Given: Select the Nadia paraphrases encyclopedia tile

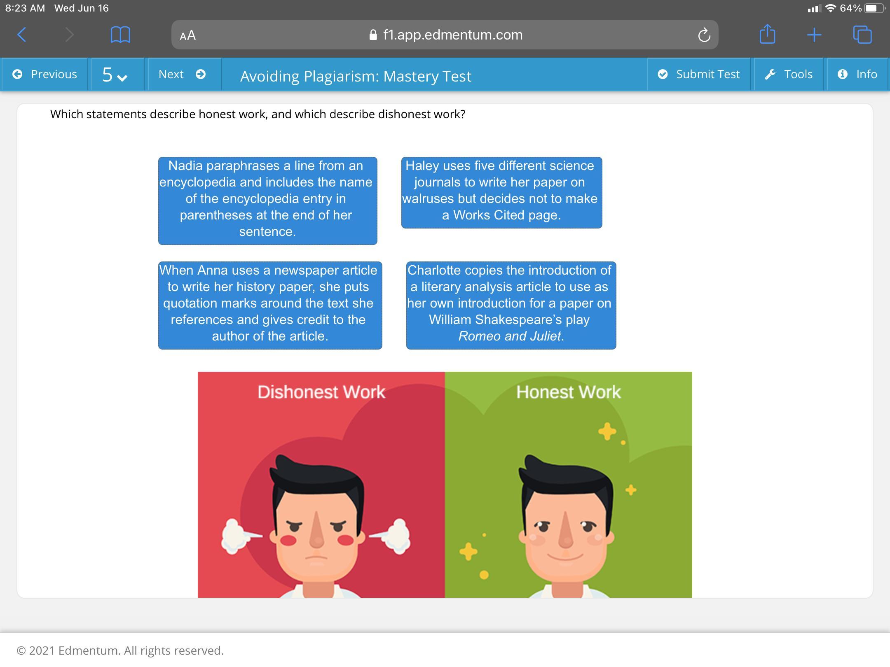Looking at the screenshot, I should click(267, 201).
